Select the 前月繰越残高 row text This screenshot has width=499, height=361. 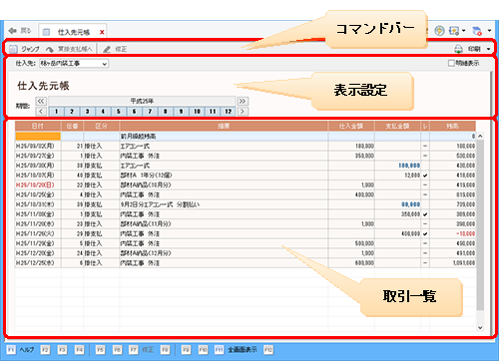click(138, 137)
